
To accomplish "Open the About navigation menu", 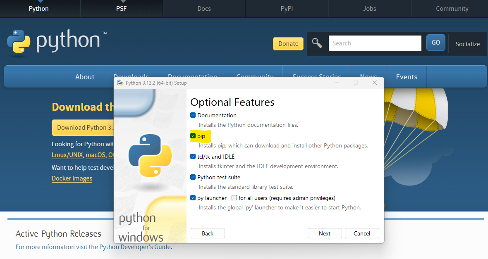I will pos(85,77).
